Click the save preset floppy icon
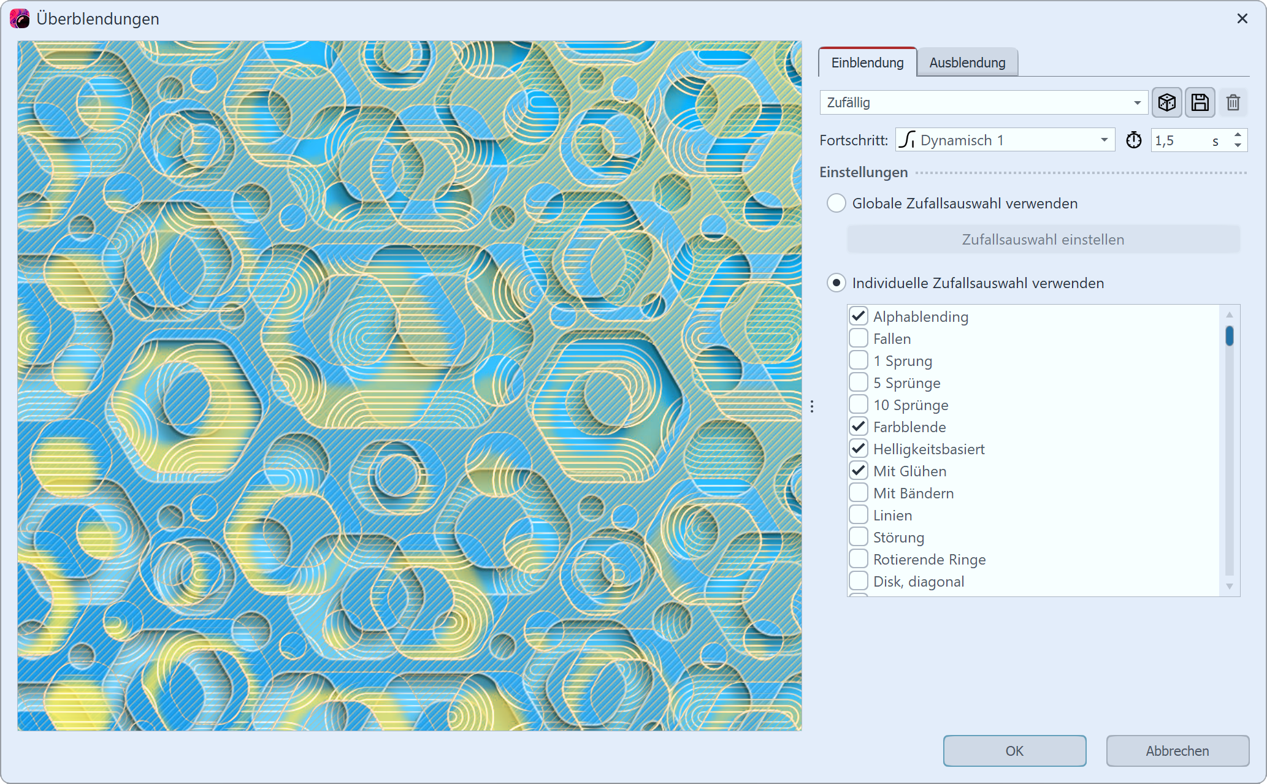The width and height of the screenshot is (1267, 784). 1200,102
